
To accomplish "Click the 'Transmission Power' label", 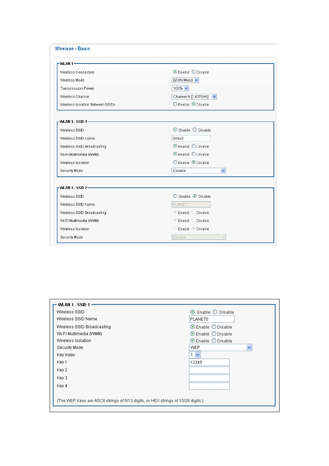I will point(77,88).
